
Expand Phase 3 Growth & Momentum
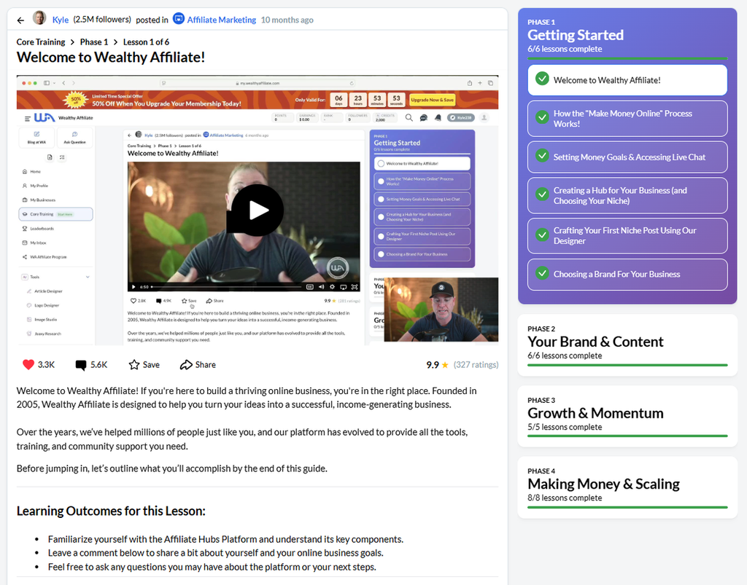tap(627, 416)
